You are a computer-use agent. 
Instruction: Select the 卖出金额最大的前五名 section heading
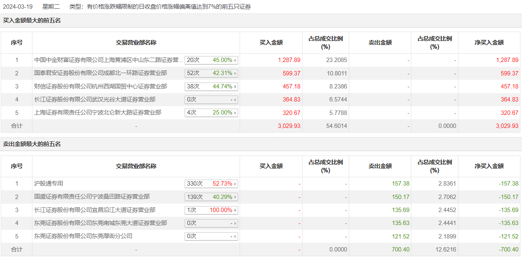[x=32, y=144]
